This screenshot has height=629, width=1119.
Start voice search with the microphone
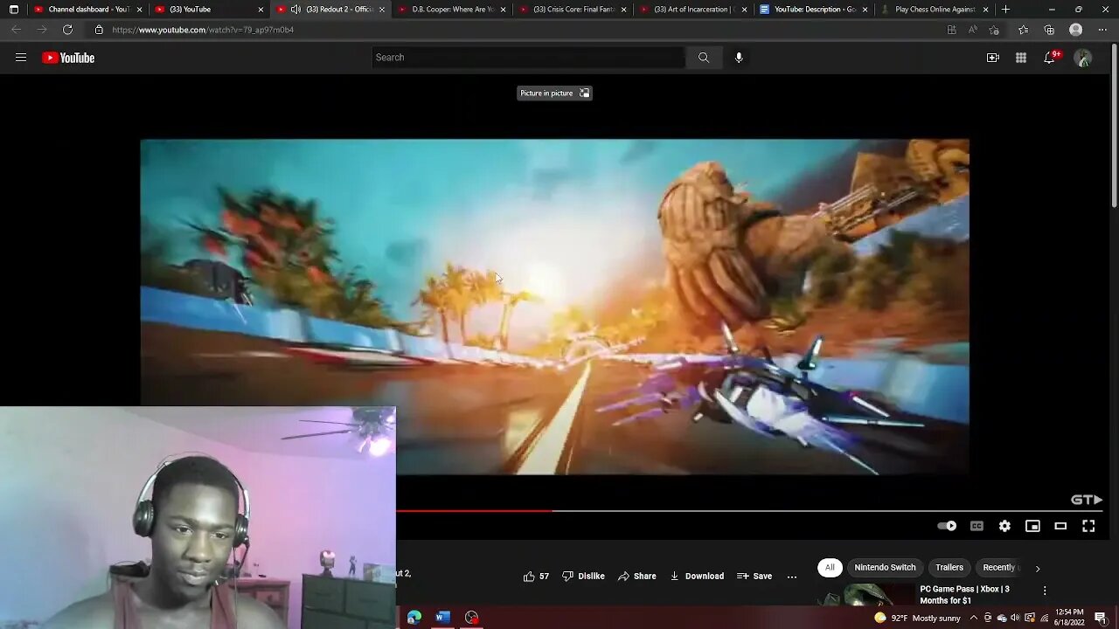pyautogui.click(x=739, y=58)
